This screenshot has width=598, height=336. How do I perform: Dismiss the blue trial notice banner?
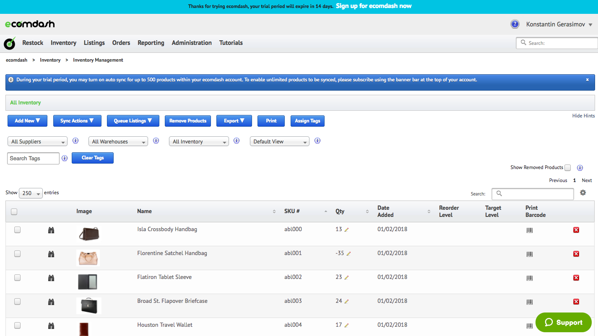click(x=587, y=80)
